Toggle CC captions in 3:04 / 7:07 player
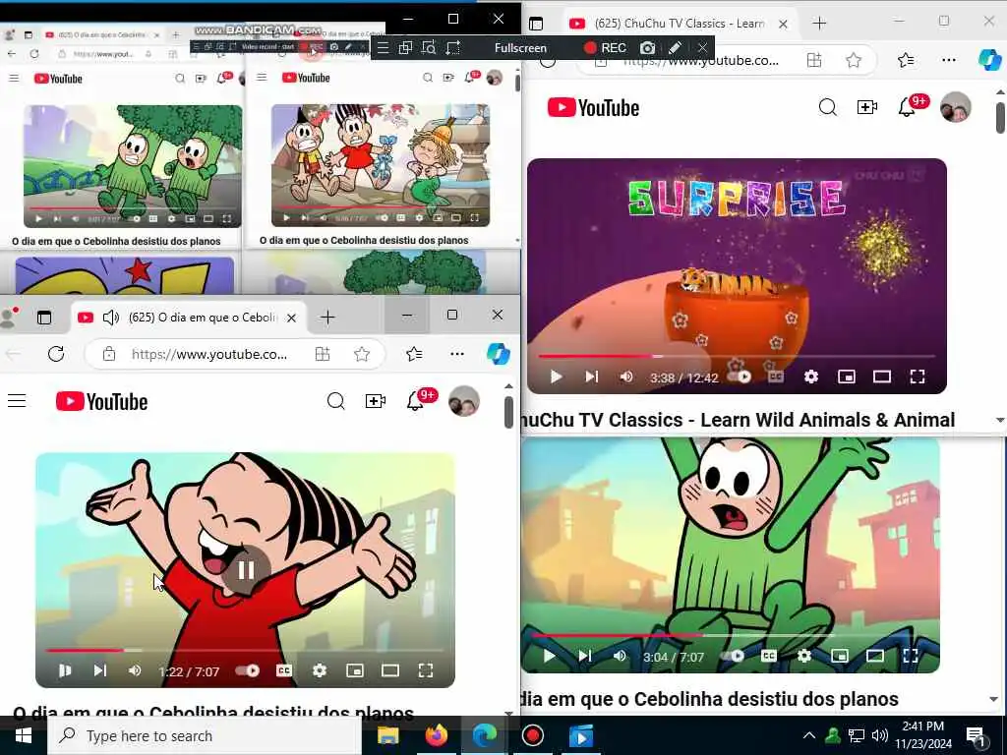Image resolution: width=1007 pixels, height=755 pixels. click(x=769, y=656)
